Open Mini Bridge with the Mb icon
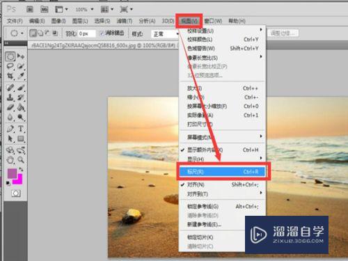The image size is (348, 261). pos(45,9)
